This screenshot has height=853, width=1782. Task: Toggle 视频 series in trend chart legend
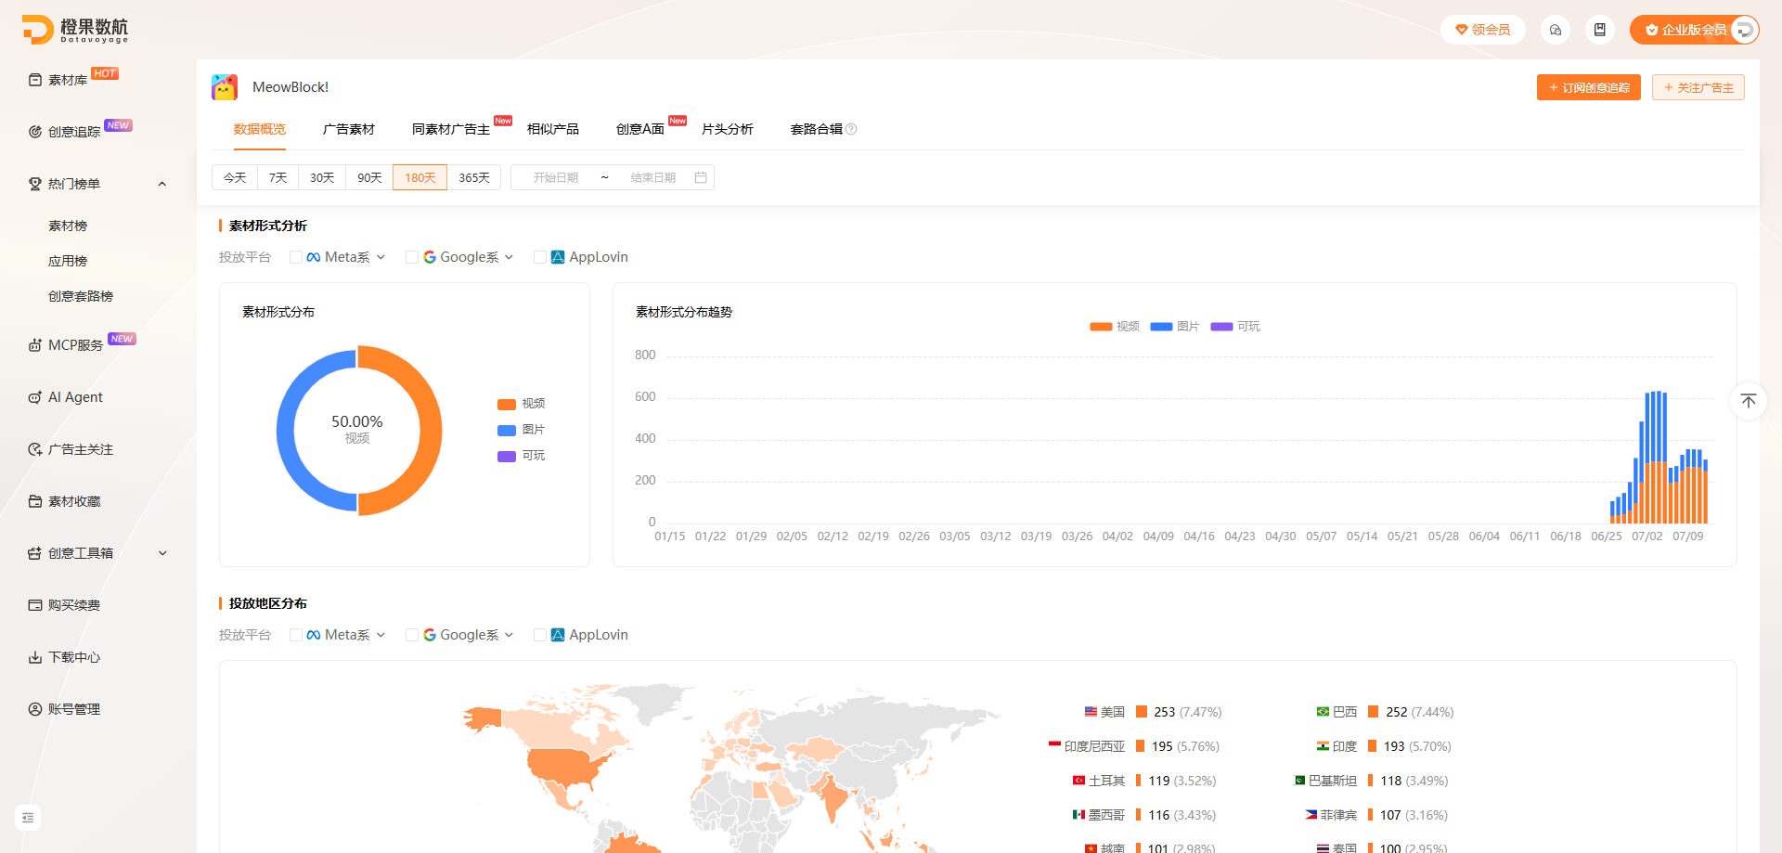pos(1115,327)
